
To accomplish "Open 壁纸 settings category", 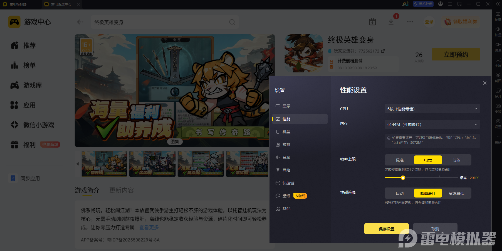I will pos(300,196).
